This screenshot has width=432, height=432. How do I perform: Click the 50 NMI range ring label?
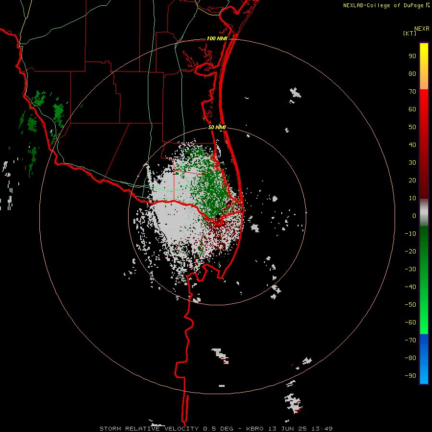coord(217,127)
